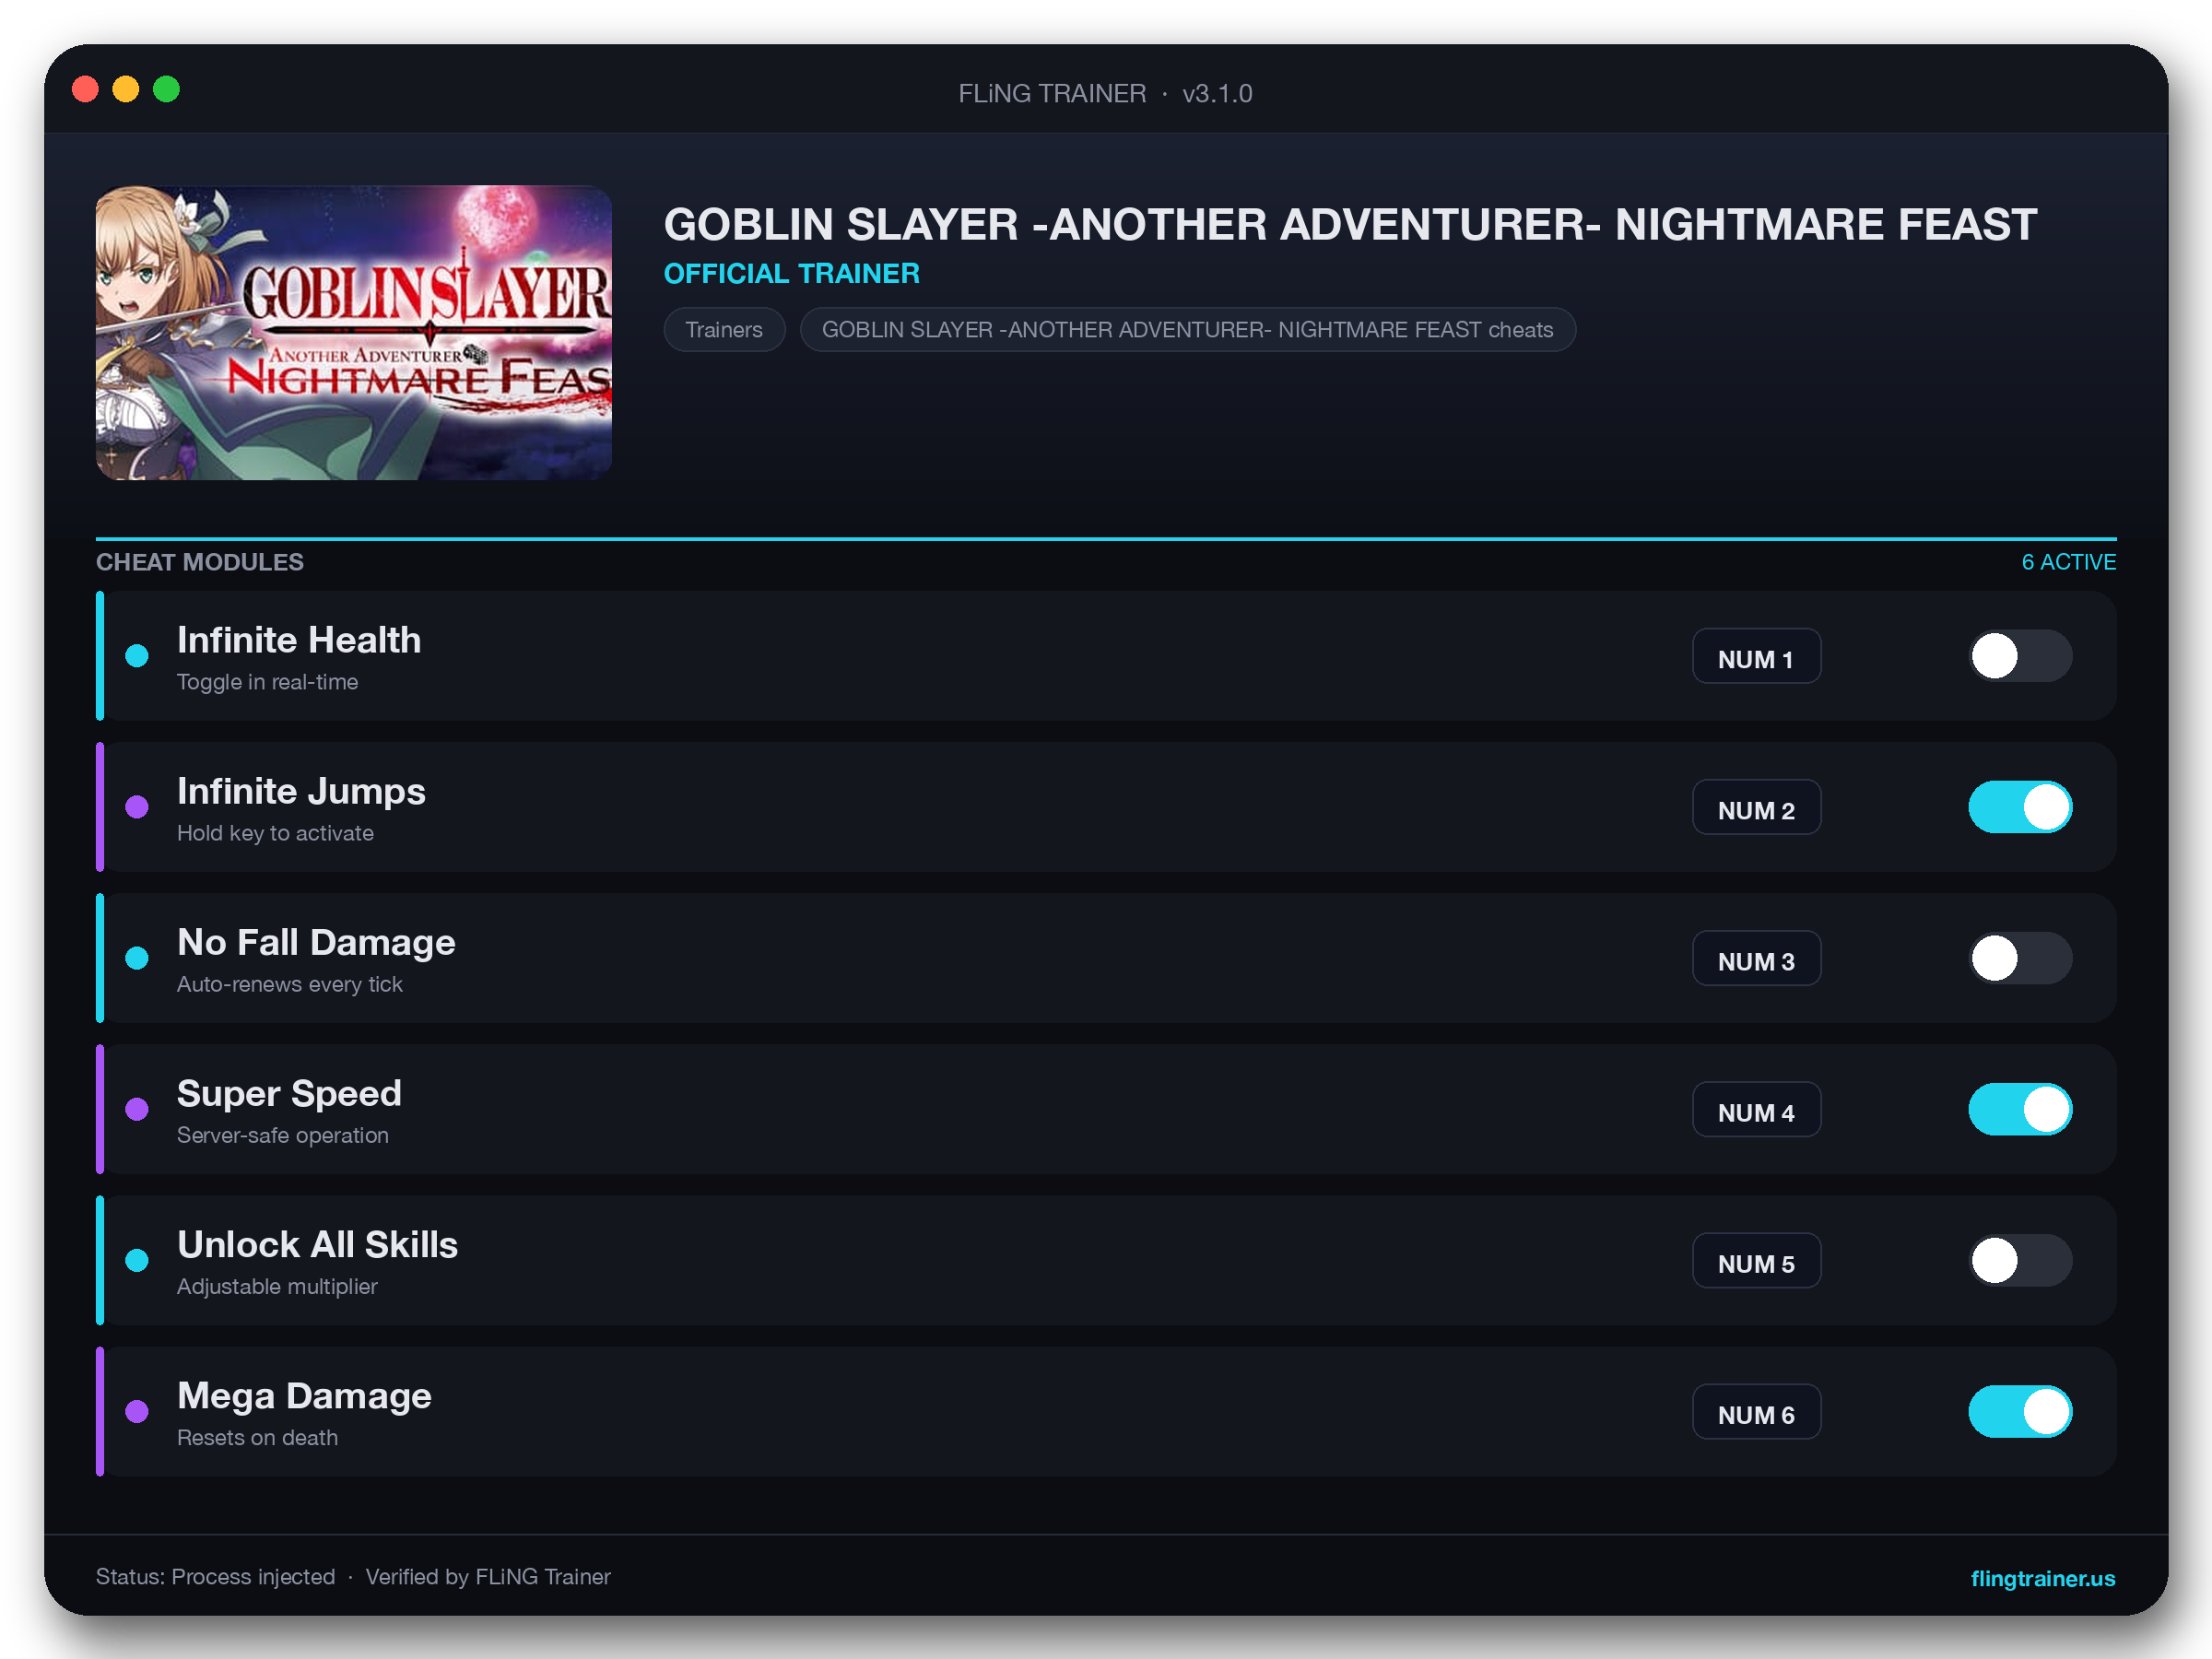Click the NUM 4 hotkey button

pos(1756,1109)
